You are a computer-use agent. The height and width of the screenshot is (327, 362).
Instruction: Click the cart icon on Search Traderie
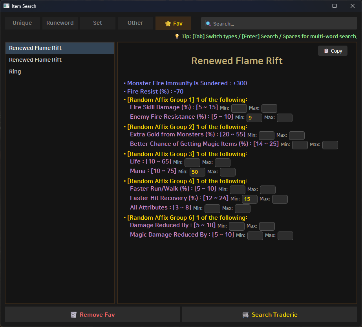245,315
